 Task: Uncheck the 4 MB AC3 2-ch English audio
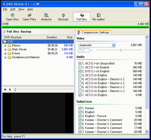pyautogui.click(x=80, y=95)
